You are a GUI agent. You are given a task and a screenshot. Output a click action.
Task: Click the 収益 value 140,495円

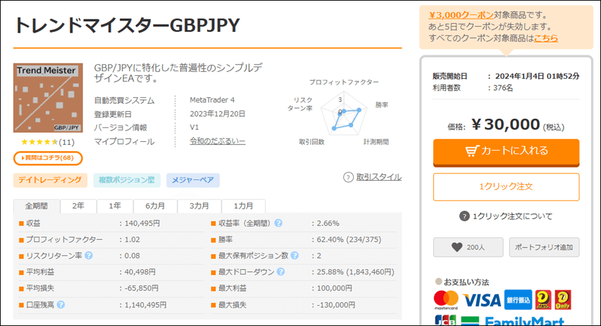coord(142,223)
